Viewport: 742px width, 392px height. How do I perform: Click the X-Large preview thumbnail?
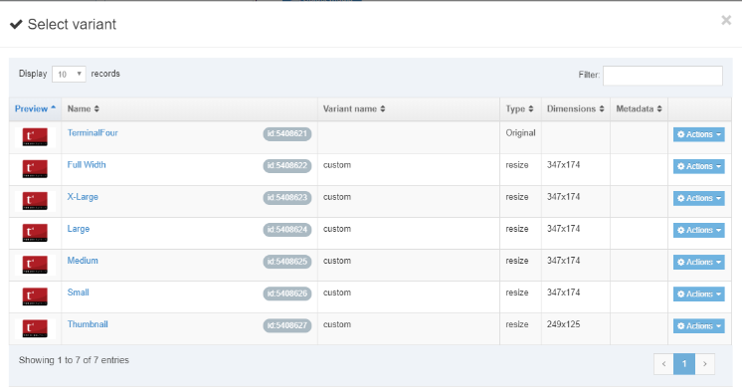35,201
